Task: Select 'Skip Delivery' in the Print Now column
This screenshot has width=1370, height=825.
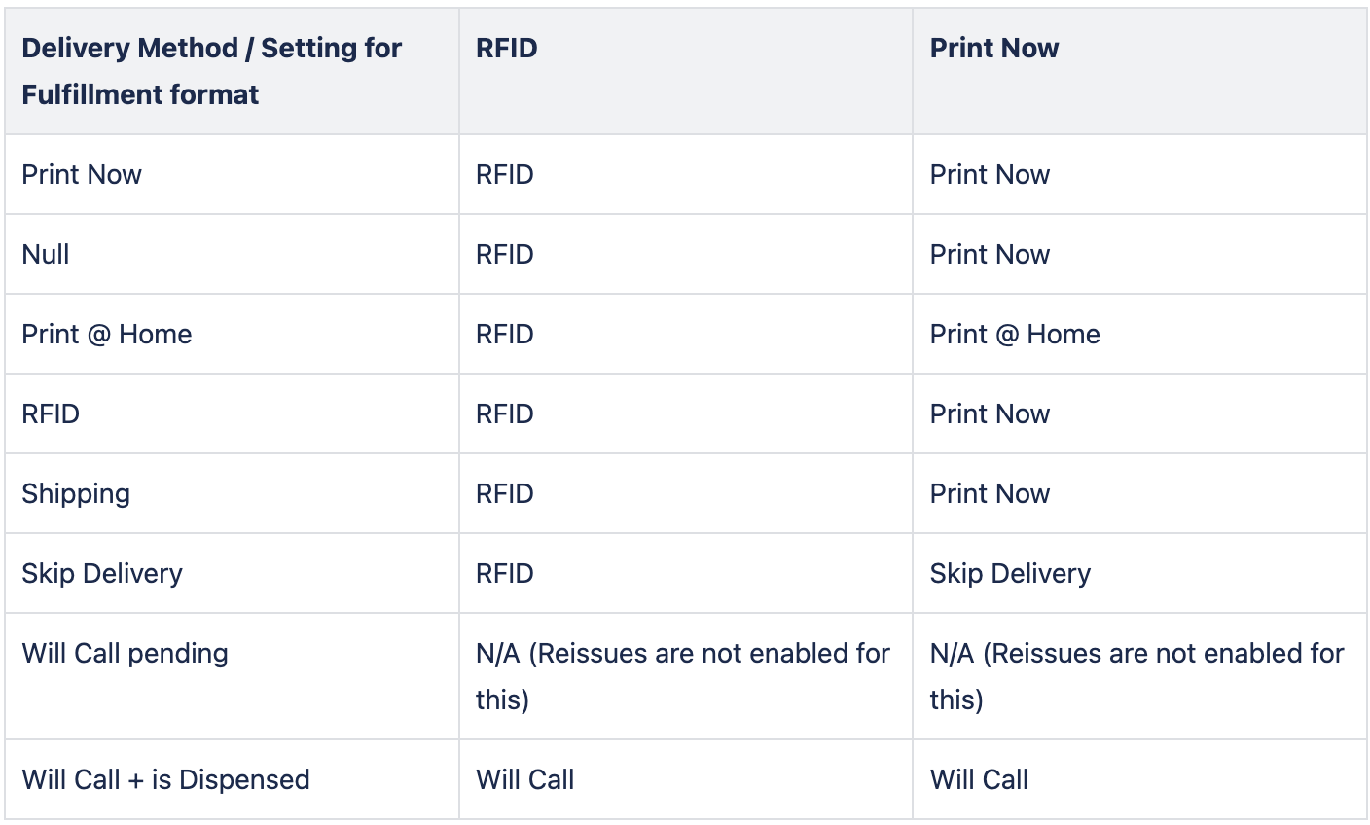Action: point(1010,573)
